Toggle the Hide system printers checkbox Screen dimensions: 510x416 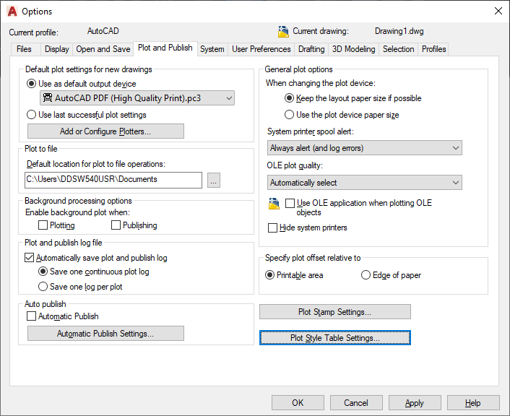point(273,227)
